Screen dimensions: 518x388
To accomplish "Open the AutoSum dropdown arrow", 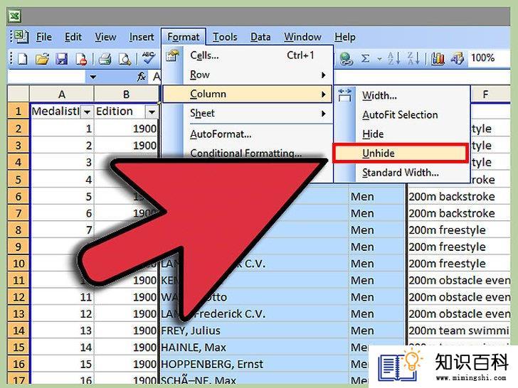I will point(379,59).
